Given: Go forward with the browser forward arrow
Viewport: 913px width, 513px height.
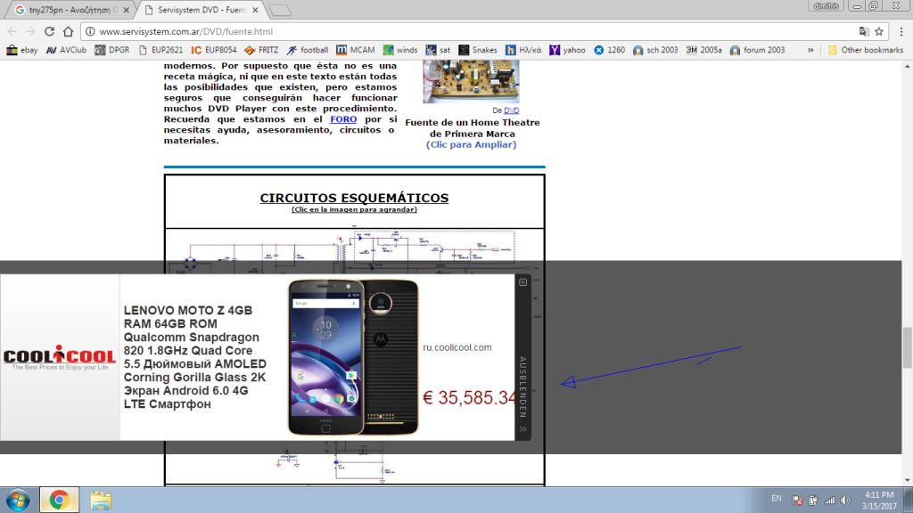Looking at the screenshot, I should (x=31, y=31).
